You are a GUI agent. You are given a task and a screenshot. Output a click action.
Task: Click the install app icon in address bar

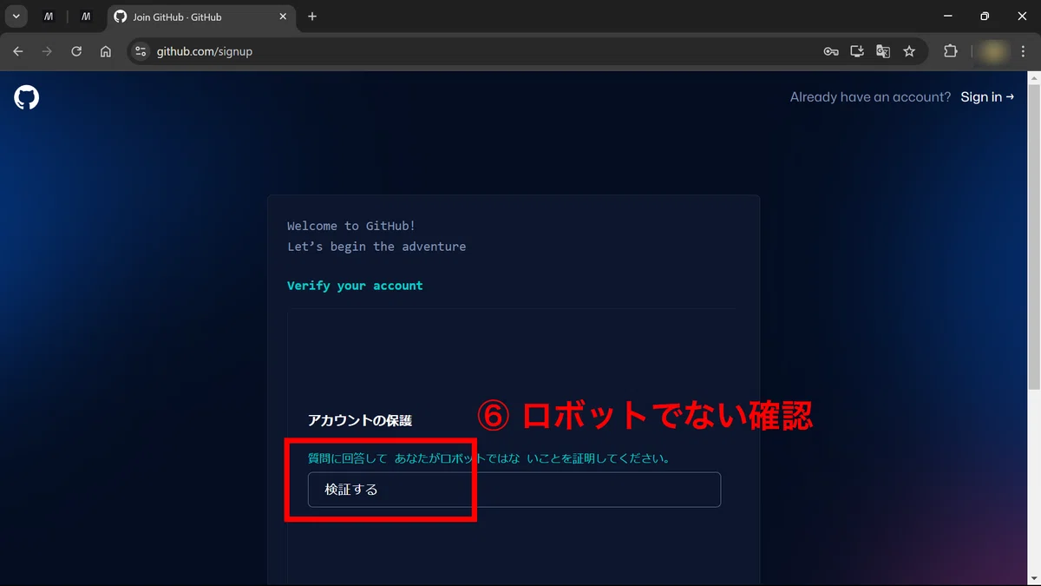pos(857,51)
